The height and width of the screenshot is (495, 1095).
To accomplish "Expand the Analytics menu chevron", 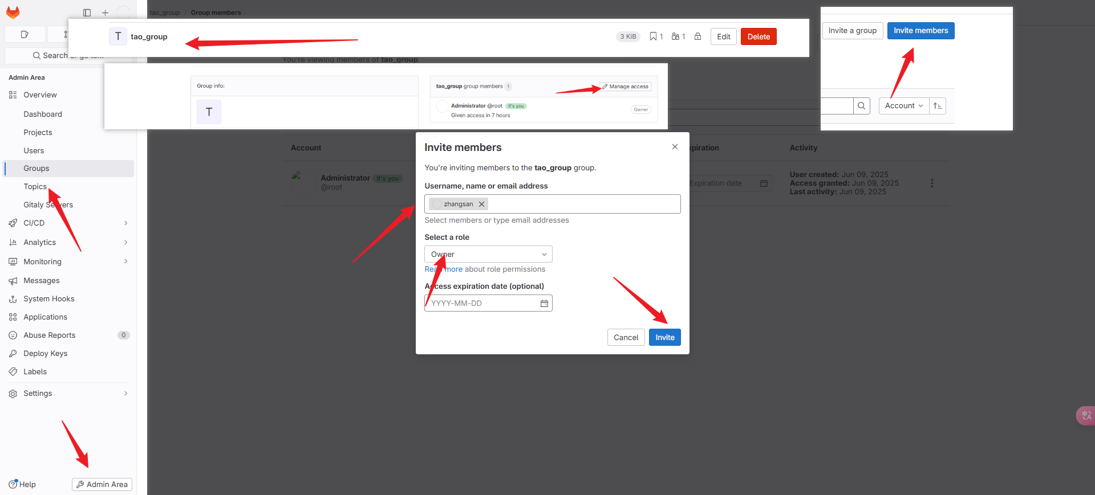I will [x=126, y=243].
